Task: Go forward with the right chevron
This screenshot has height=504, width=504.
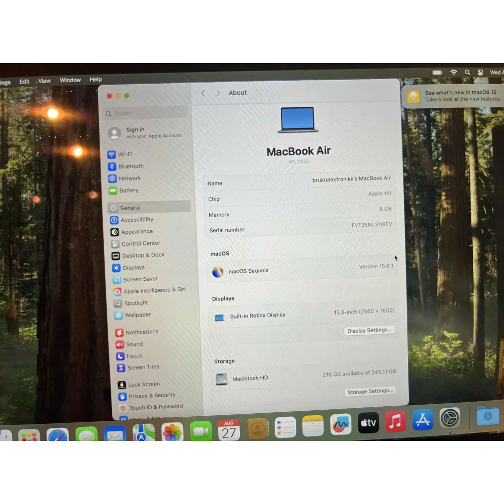Action: pos(218,93)
